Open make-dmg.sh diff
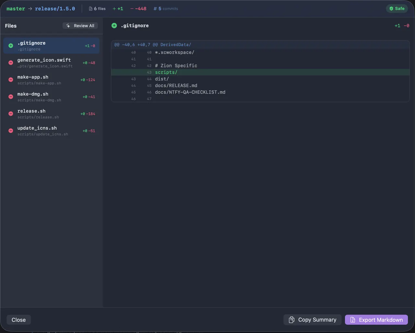Image resolution: width=415 pixels, height=333 pixels. point(51,97)
